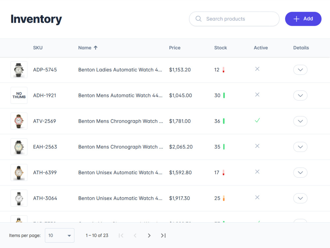This screenshot has height=248, width=330.
Task: Focus the Search products field
Action: coord(234,19)
